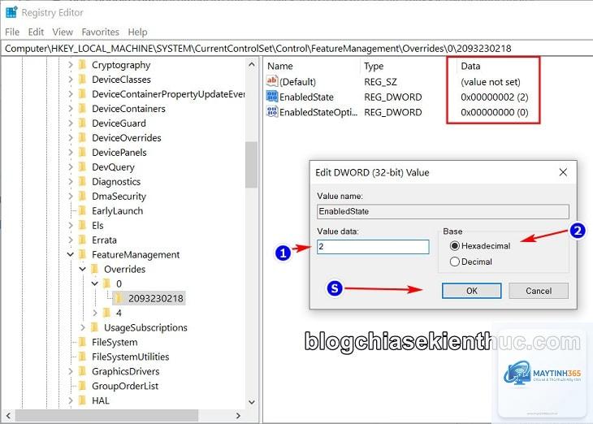The width and height of the screenshot is (593, 424).
Task: Expand the 4 subkey
Action: click(x=95, y=313)
